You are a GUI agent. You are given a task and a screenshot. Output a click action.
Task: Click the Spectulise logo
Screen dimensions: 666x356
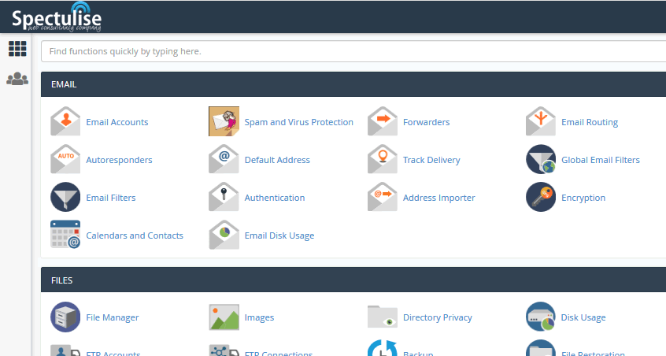coord(57,17)
